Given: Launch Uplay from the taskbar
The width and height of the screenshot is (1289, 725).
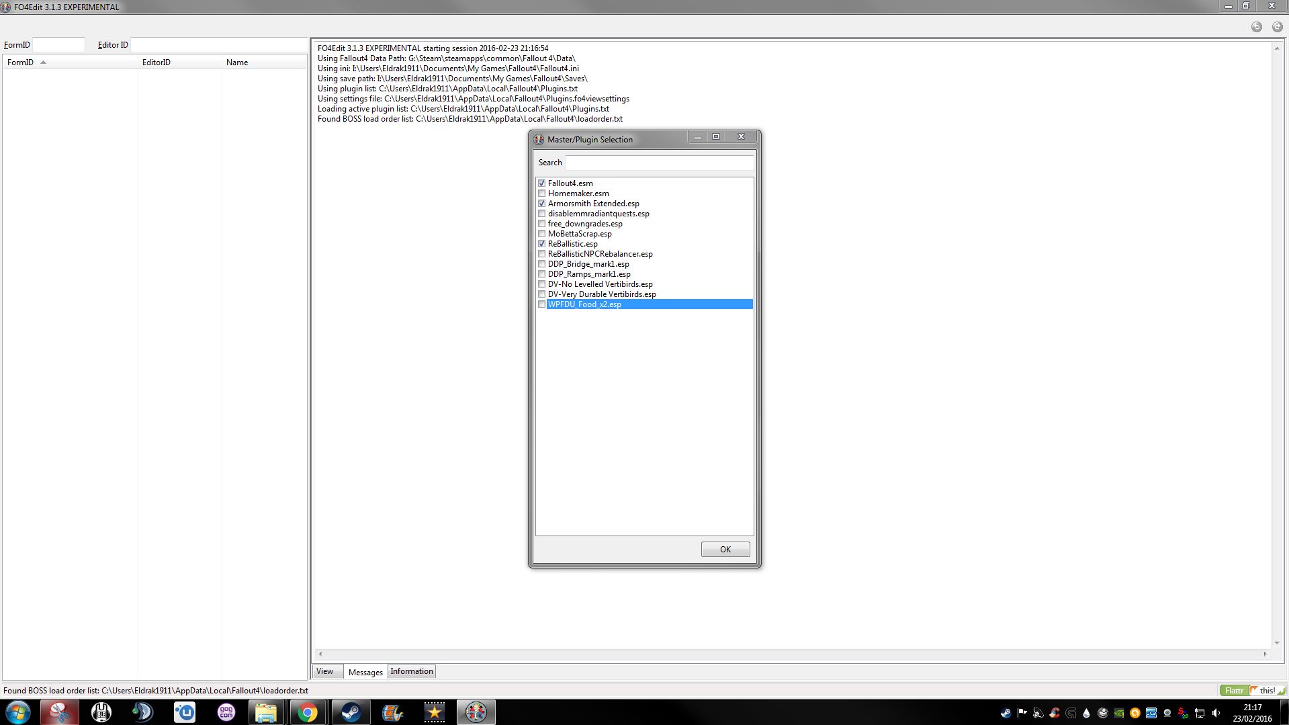Looking at the screenshot, I should pos(184,712).
